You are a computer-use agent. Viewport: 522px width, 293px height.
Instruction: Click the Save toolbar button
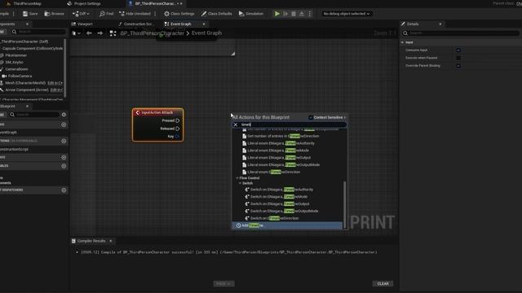(x=30, y=14)
